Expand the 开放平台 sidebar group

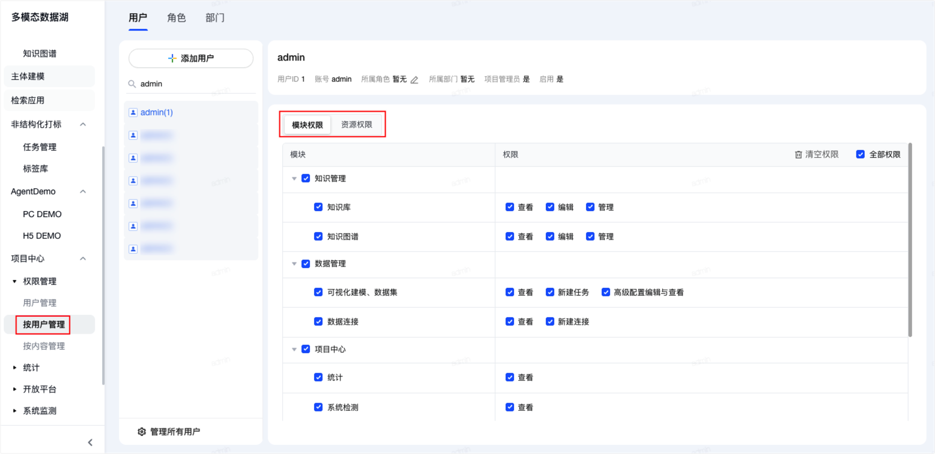tap(15, 389)
